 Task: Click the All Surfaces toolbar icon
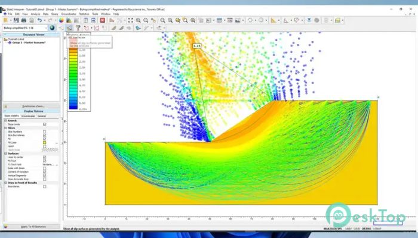point(69,27)
